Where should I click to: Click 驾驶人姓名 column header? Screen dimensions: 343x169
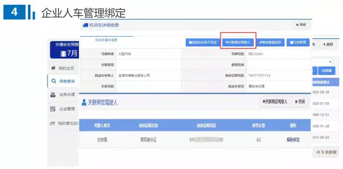pos(102,126)
